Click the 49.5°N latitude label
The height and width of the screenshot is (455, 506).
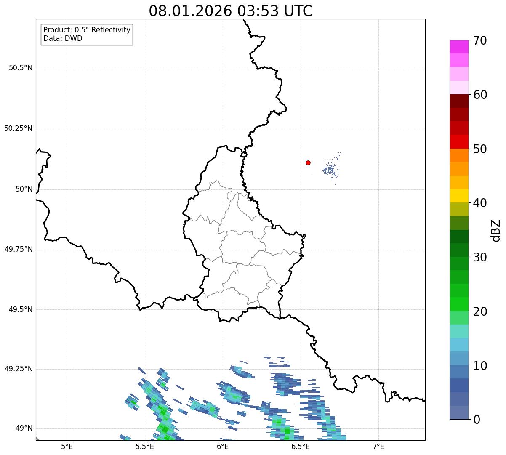pyautogui.click(x=21, y=309)
